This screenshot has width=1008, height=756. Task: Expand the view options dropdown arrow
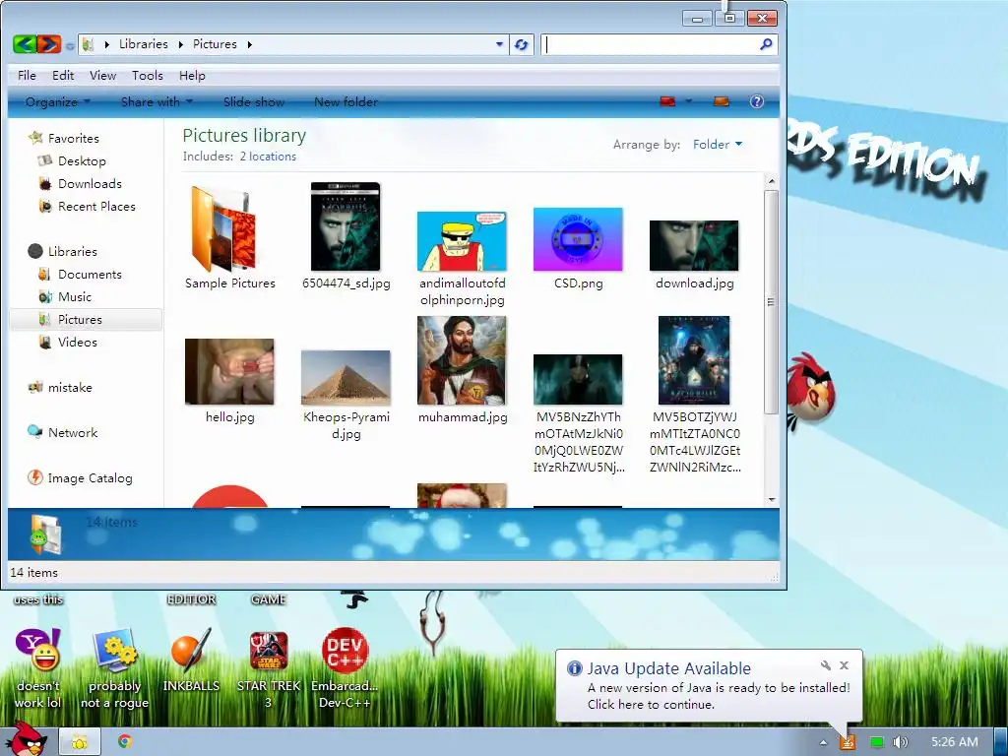coord(688,101)
